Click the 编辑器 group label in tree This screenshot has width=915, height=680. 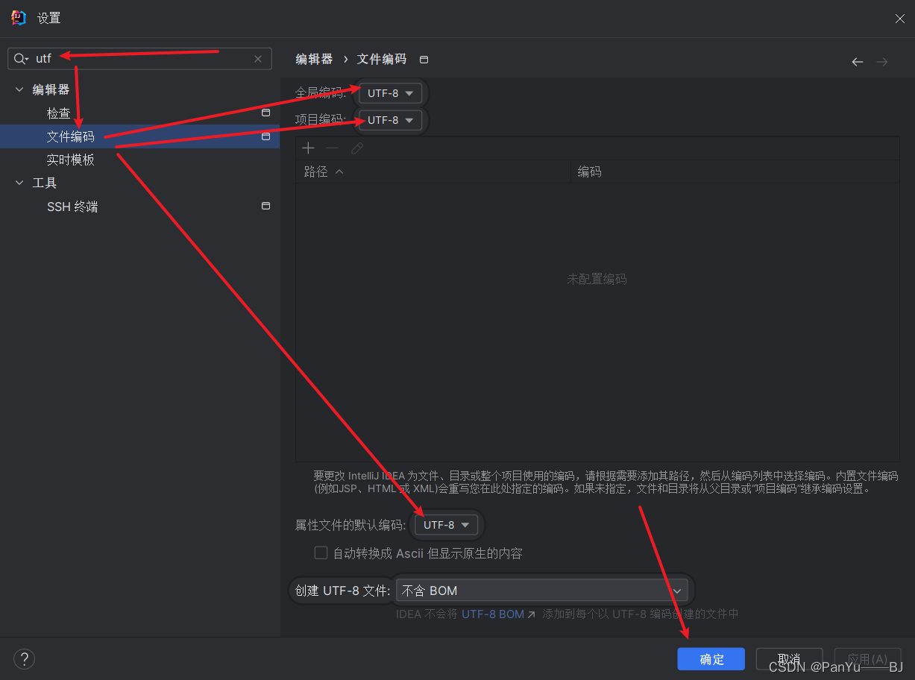(x=51, y=89)
